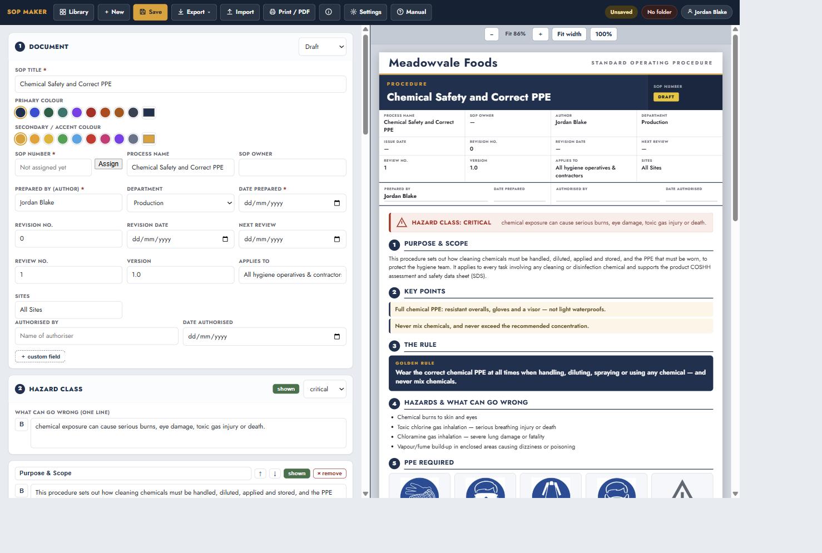The height and width of the screenshot is (553, 822).
Task: Add a custom field
Action: coord(40,356)
